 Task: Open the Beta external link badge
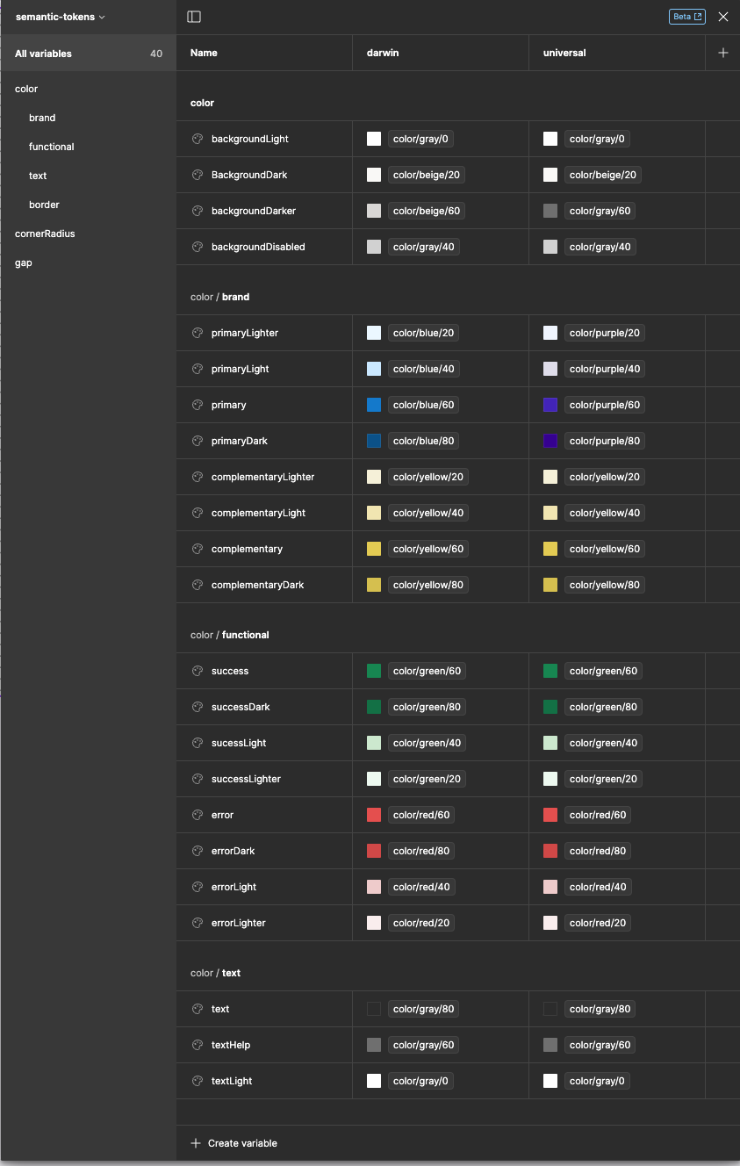point(686,17)
